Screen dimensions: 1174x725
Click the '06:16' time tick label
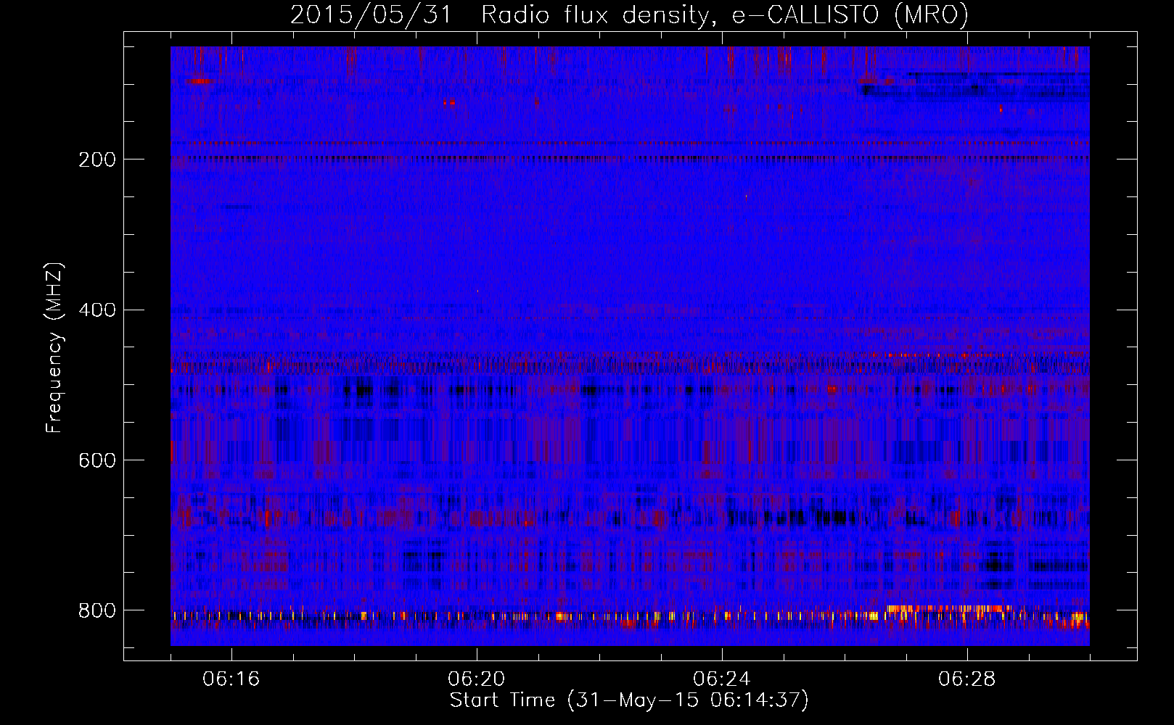[x=231, y=679]
